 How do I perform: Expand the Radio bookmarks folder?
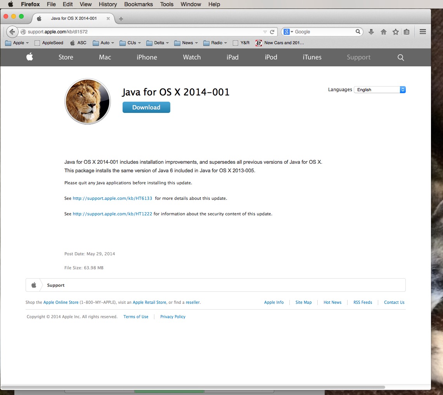[x=215, y=43]
